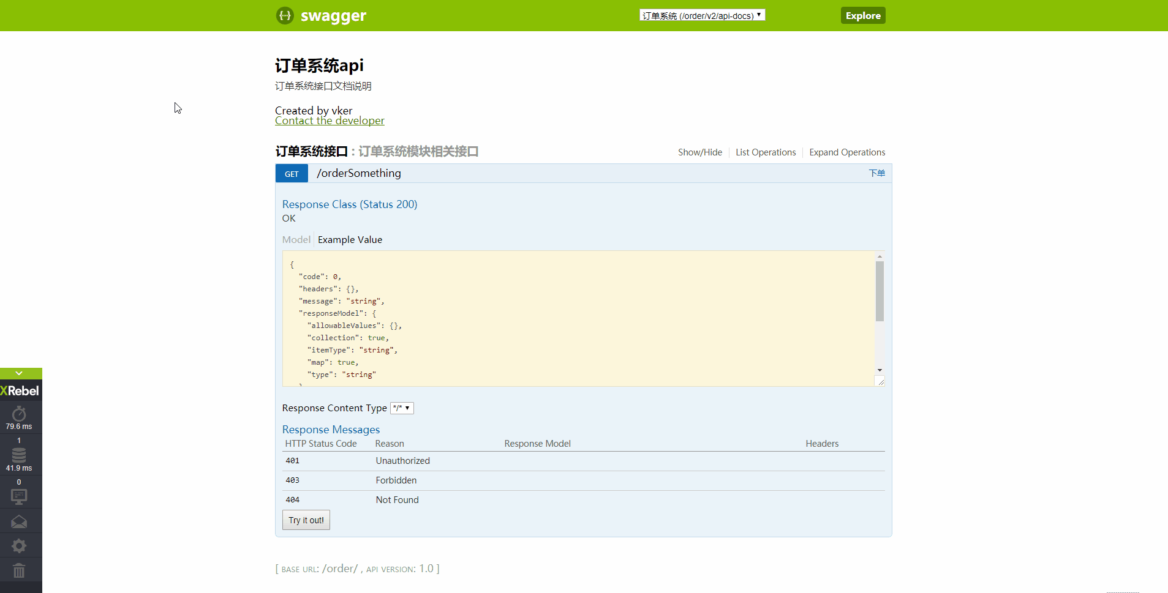
Task: Click the 401 status code cell
Action: [x=292, y=461]
